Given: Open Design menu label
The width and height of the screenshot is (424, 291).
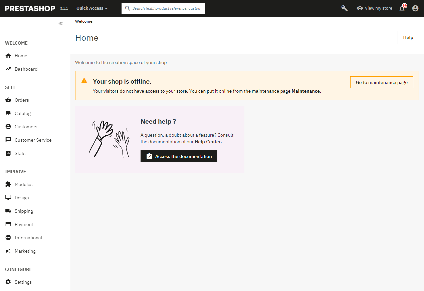Looking at the screenshot, I should point(22,198).
